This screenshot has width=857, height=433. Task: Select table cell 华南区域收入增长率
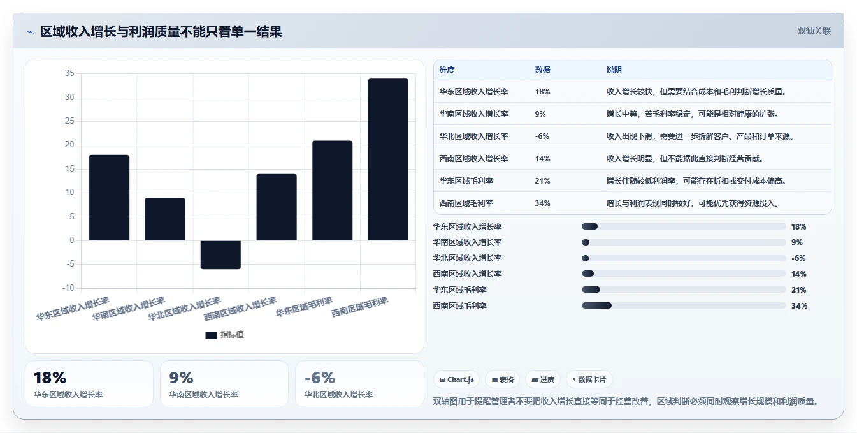pos(473,114)
